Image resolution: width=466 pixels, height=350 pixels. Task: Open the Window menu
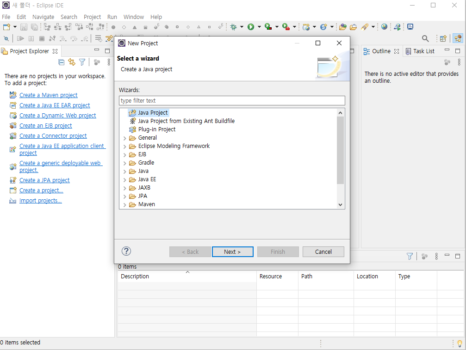(133, 17)
